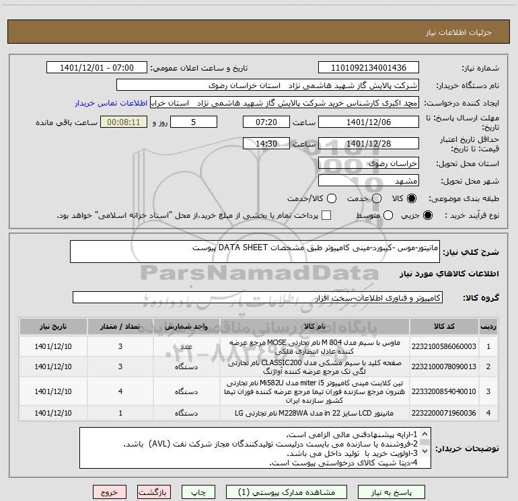Click product code 2232100078090013
This screenshot has height=501, width=518.
pyautogui.click(x=444, y=367)
